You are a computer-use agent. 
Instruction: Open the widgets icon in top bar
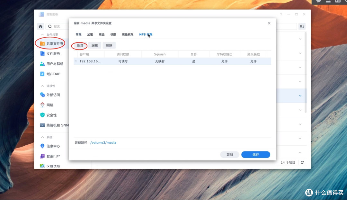(338, 1)
